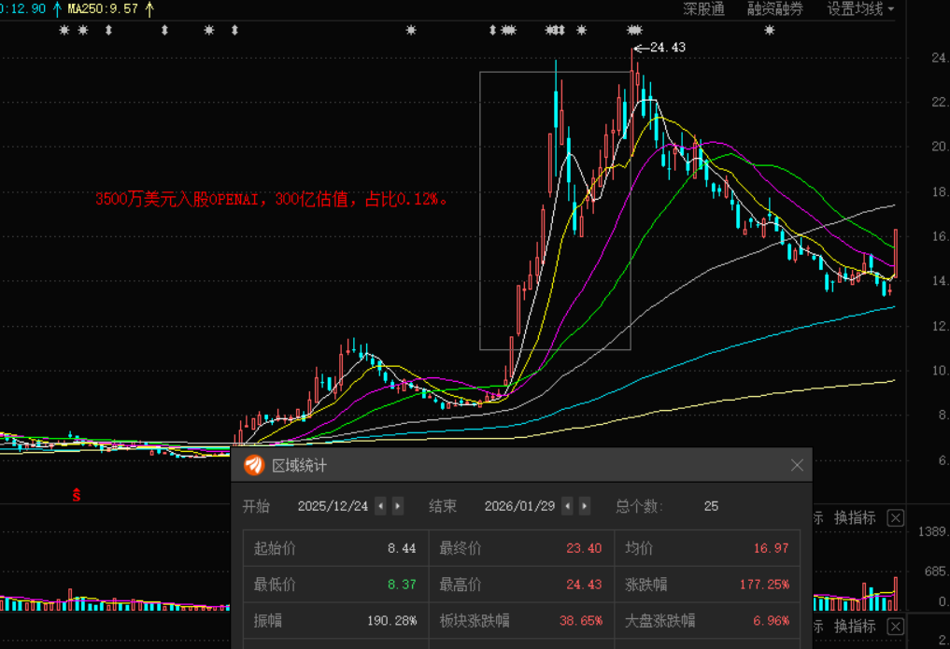Click the star event marker above the 24.43 peak

636,30
